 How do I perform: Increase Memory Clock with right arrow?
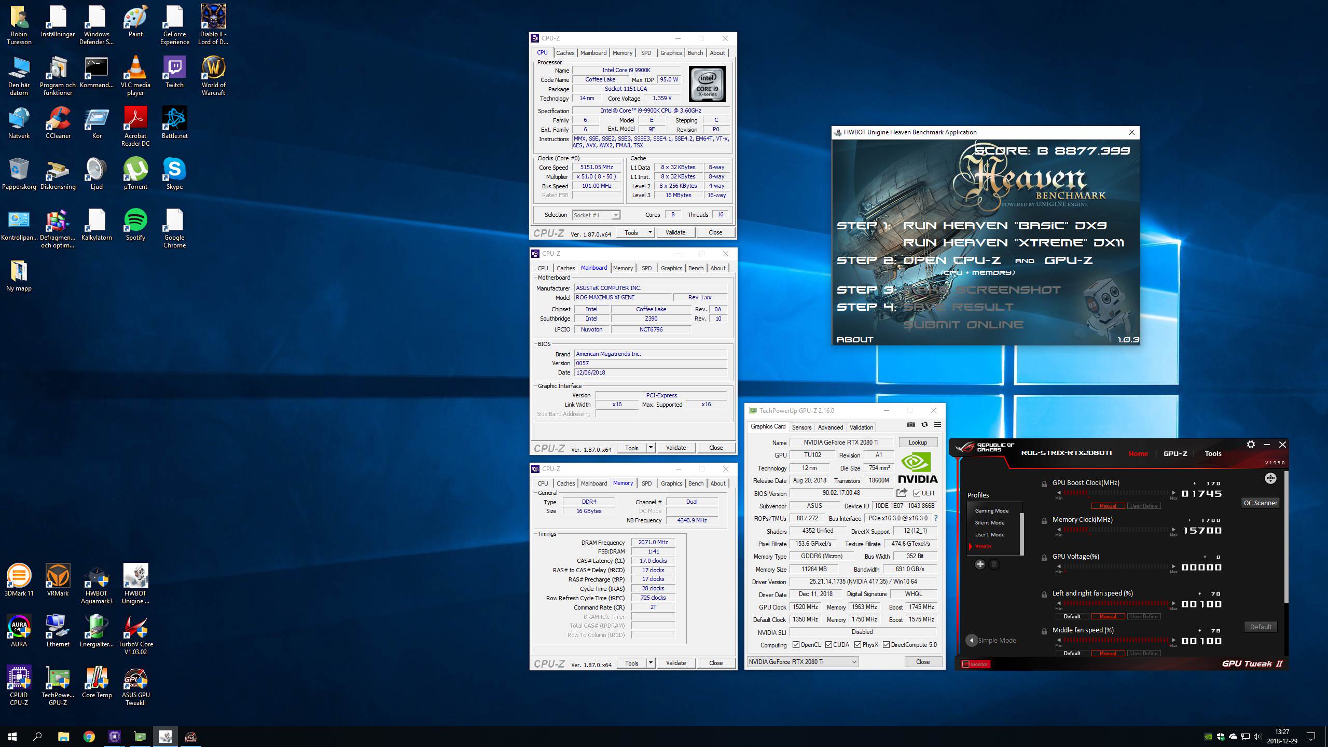click(x=1173, y=530)
